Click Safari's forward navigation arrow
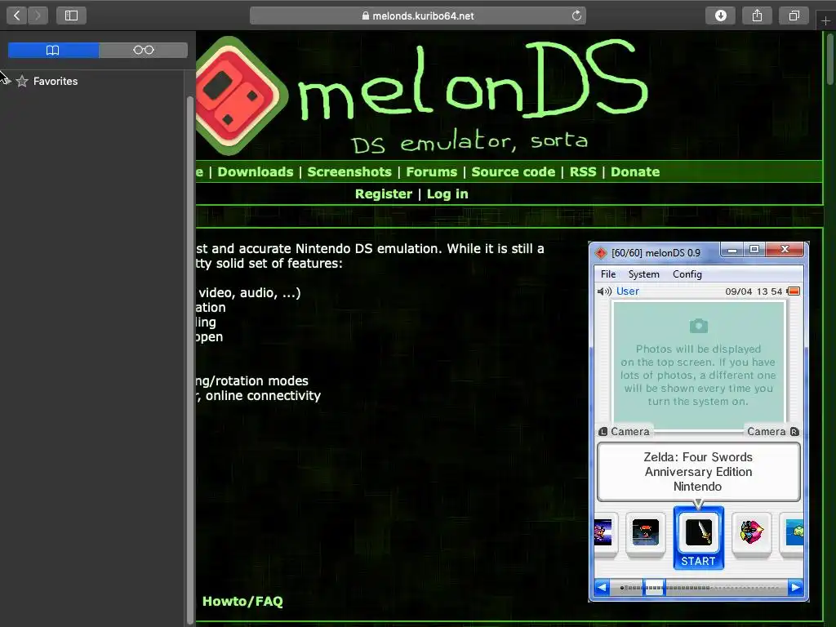 [38, 16]
